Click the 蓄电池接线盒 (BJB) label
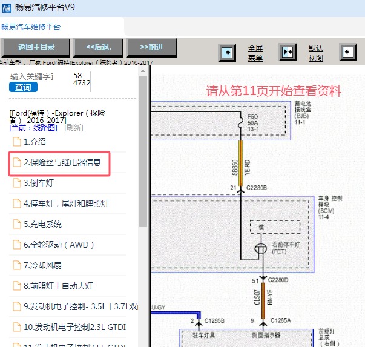This screenshot has height=347, width=365. tap(303, 113)
